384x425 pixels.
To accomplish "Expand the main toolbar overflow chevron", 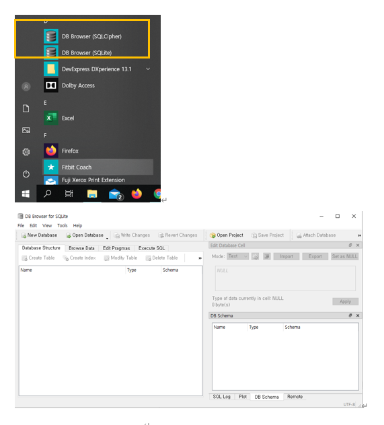I will click(359, 235).
